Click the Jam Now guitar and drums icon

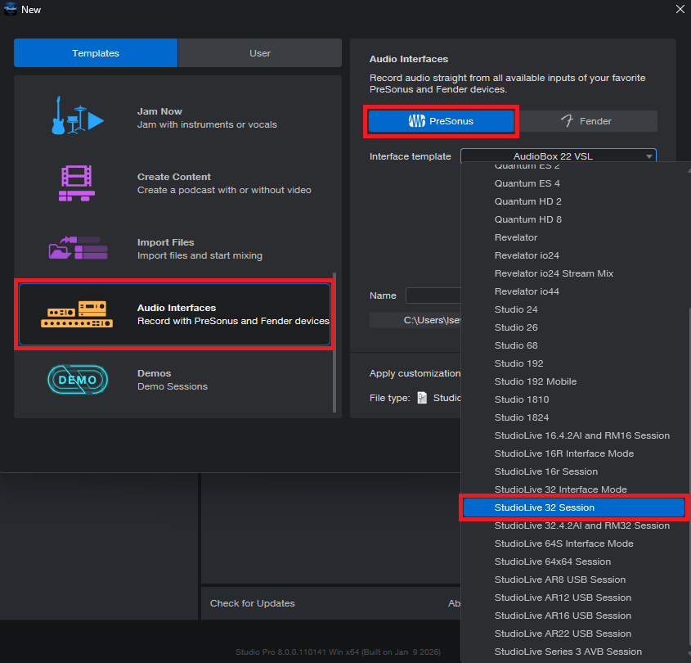(x=77, y=116)
